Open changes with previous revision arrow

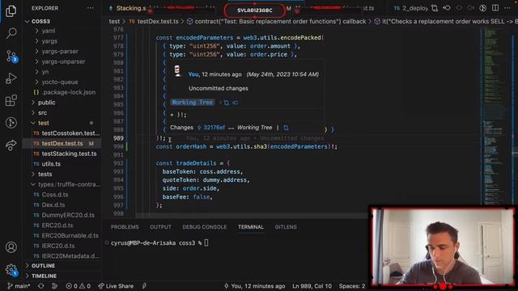[447, 8]
